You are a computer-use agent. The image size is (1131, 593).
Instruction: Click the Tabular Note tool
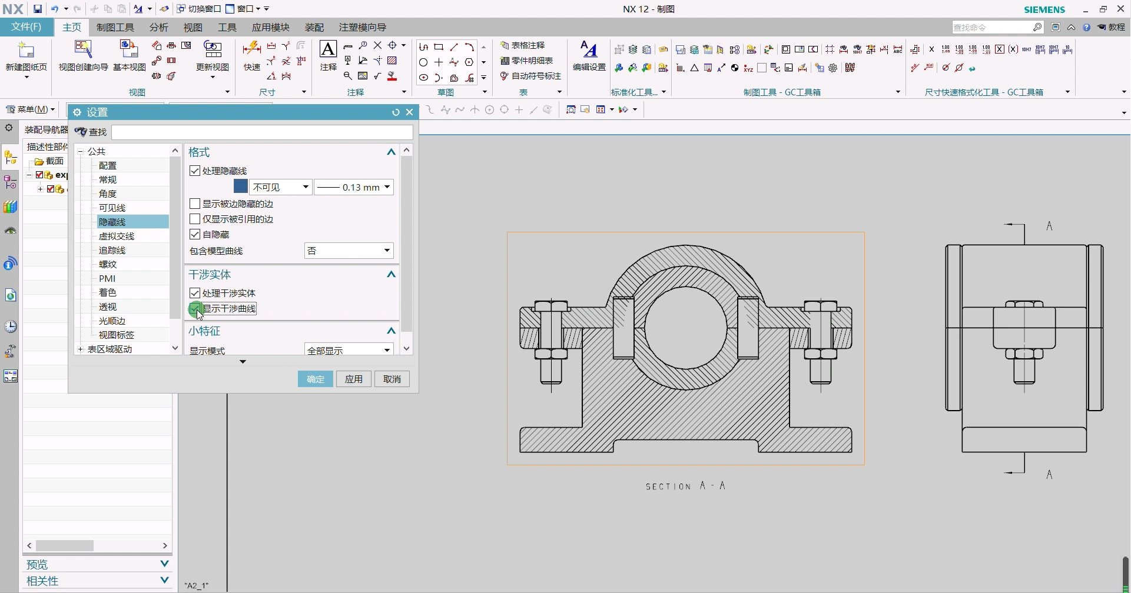pos(523,45)
